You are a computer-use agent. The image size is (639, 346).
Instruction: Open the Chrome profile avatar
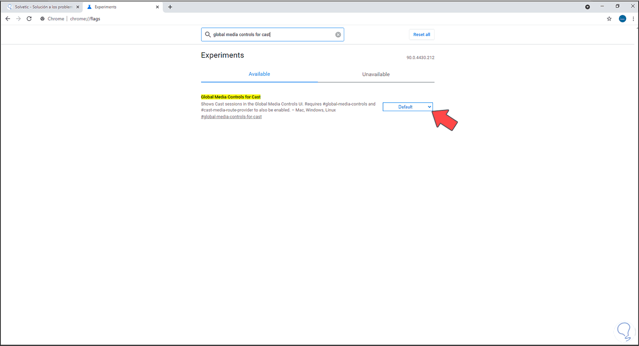point(622,18)
